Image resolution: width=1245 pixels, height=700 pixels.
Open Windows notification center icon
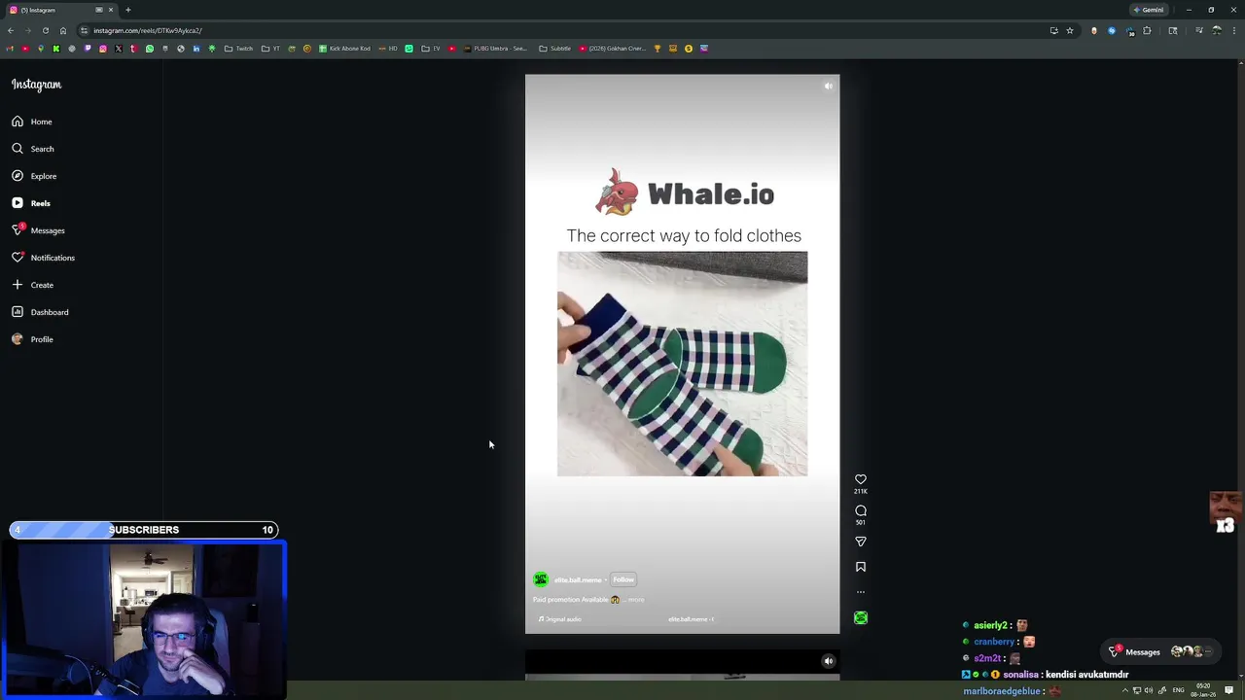click(1229, 690)
